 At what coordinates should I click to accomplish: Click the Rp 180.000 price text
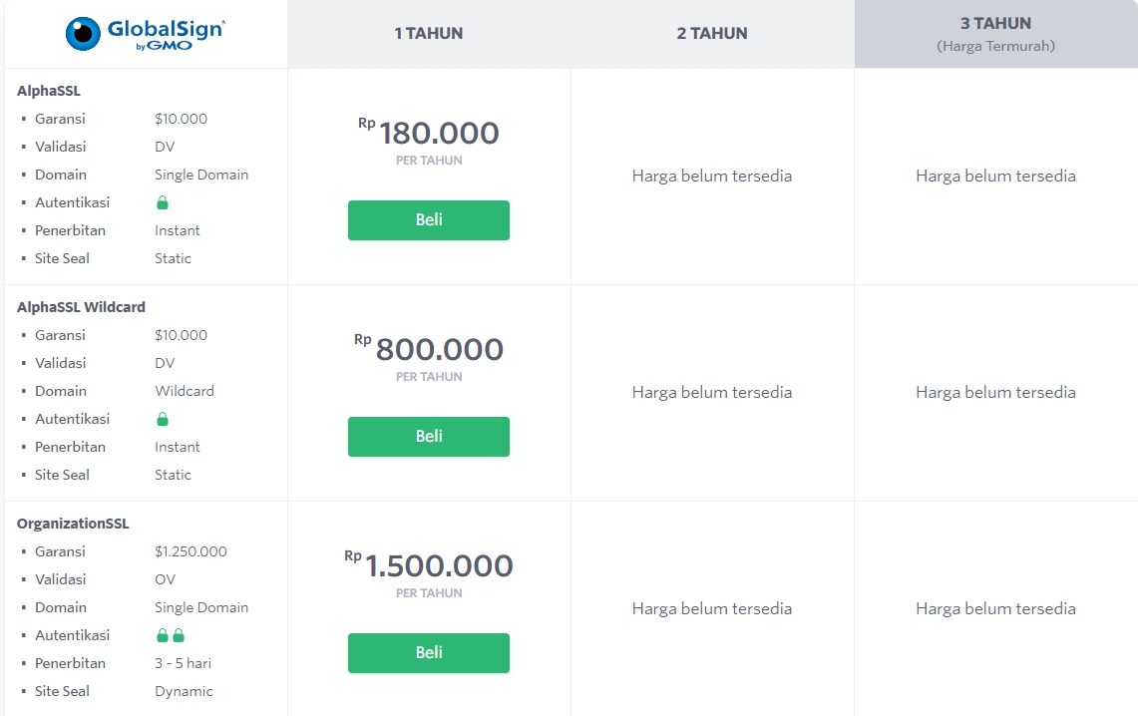[x=438, y=134]
